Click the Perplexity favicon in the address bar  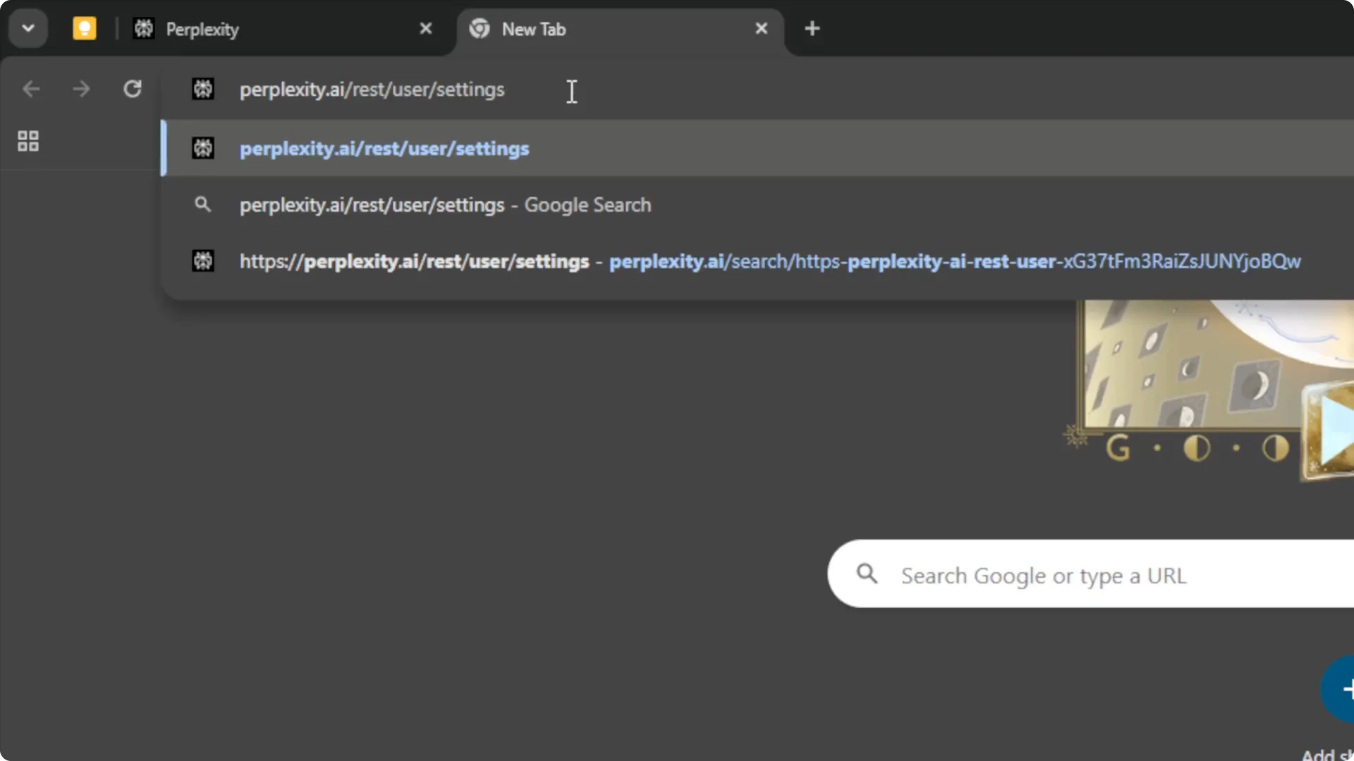(x=203, y=89)
